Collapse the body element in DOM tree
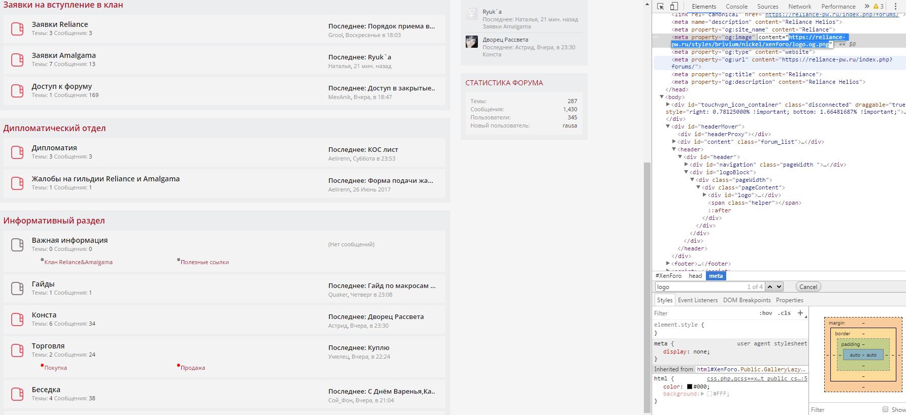Image resolution: width=906 pixels, height=415 pixels. pos(662,97)
